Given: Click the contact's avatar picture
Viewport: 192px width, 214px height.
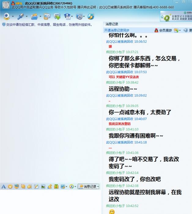Looking at the screenshot, I should tap(6, 5).
